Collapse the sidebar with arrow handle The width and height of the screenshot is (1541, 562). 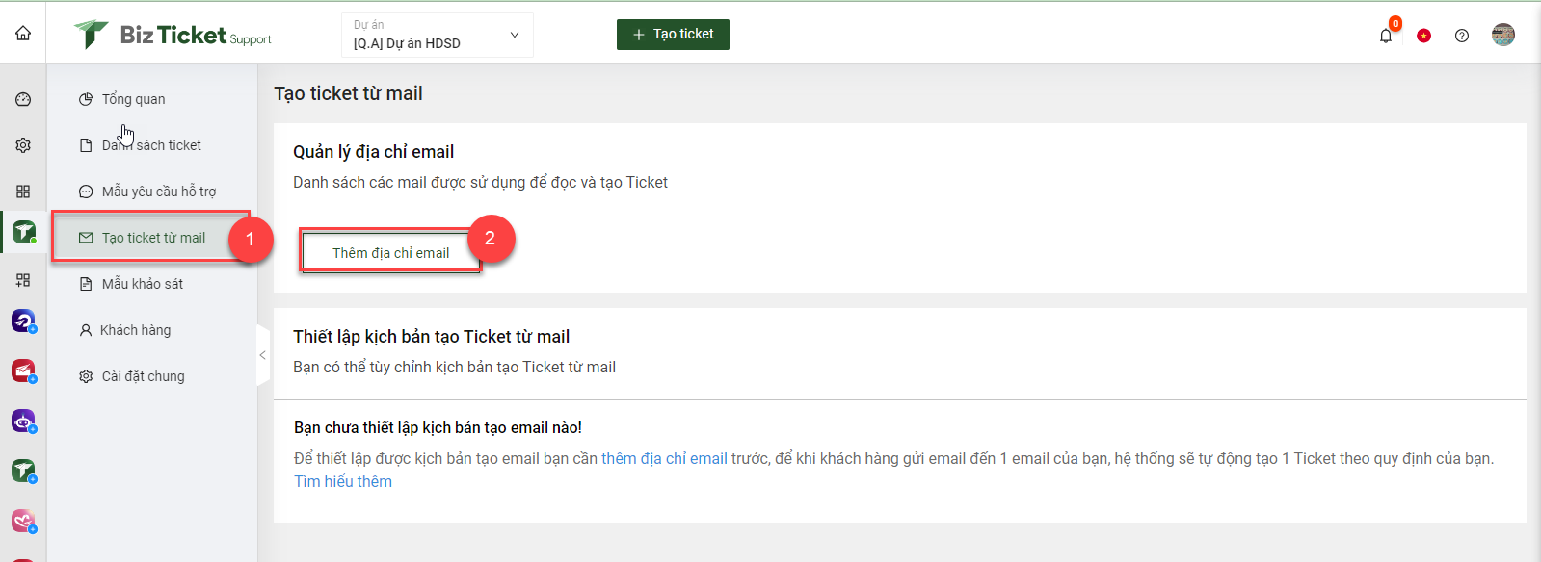tap(262, 355)
